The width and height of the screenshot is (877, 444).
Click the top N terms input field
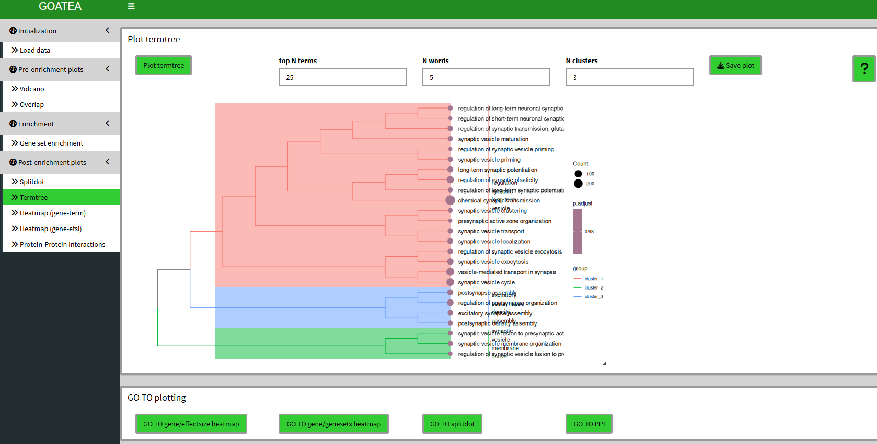coord(342,77)
